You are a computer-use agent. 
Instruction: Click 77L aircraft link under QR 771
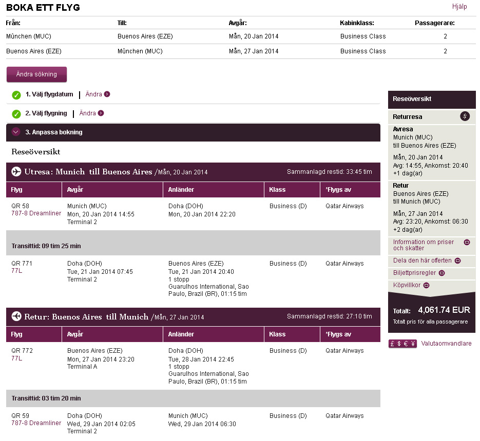pyautogui.click(x=17, y=271)
